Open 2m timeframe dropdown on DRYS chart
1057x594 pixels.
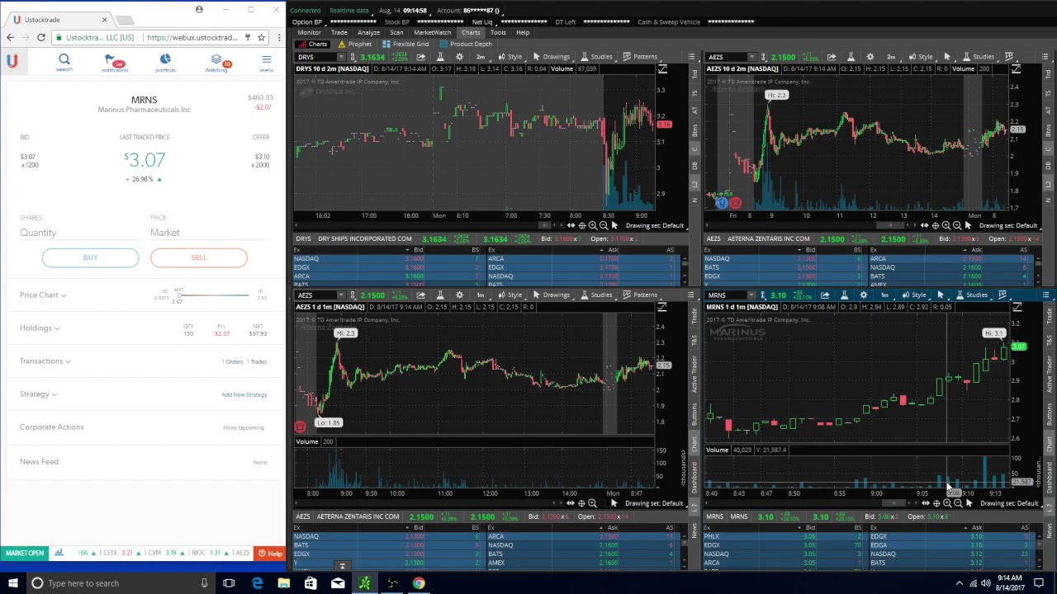pos(481,57)
